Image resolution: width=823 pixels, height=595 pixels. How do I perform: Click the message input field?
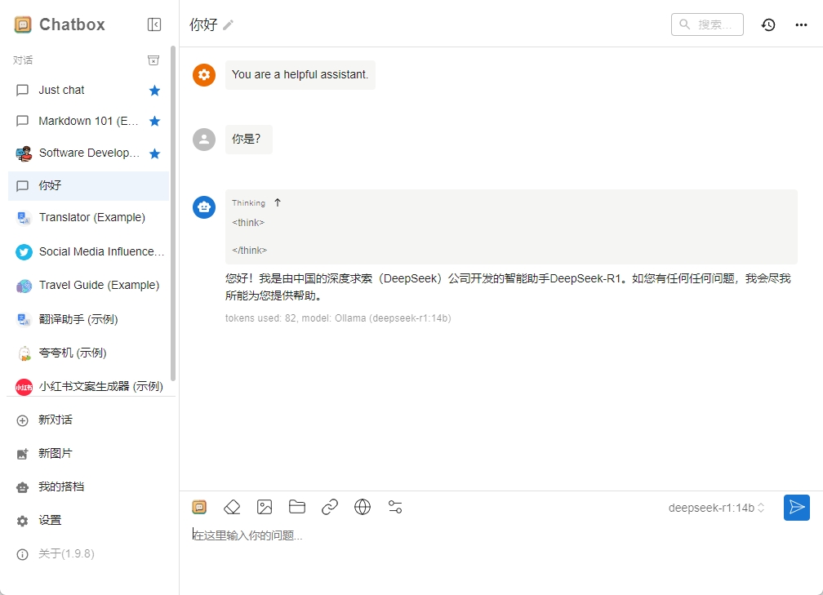[x=490, y=536]
